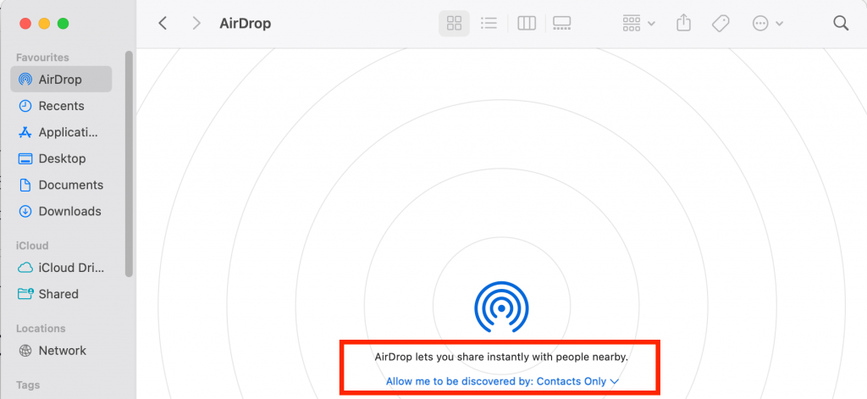Click the AirDrop sidebar icon
Image resolution: width=867 pixels, height=399 pixels.
click(25, 79)
